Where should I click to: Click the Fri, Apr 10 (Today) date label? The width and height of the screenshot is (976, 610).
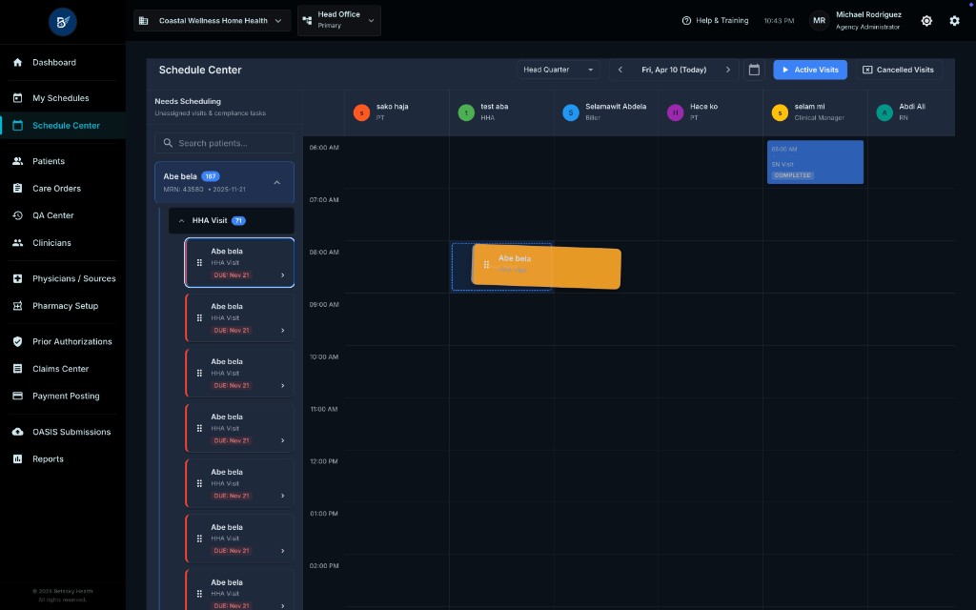coord(674,70)
